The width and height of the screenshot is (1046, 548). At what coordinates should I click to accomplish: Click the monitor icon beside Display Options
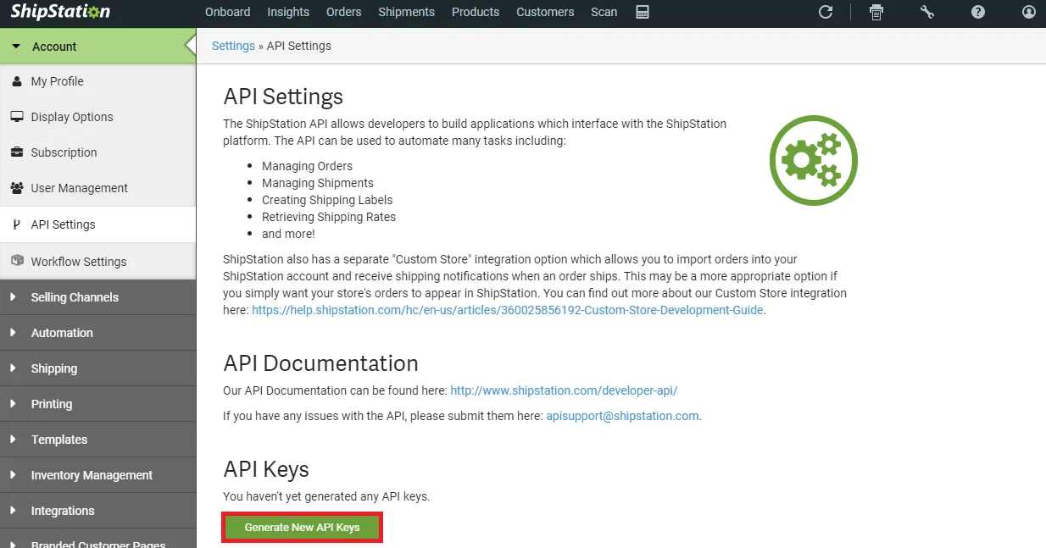[16, 117]
